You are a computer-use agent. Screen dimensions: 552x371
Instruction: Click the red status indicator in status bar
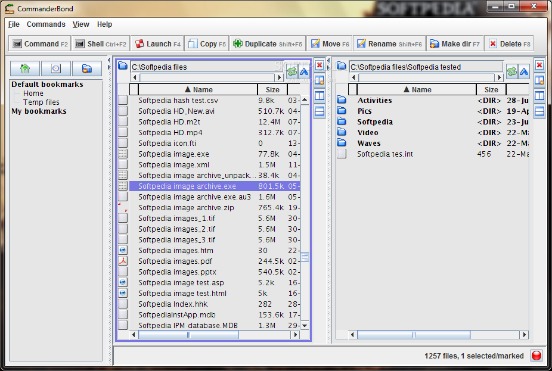tap(537, 356)
